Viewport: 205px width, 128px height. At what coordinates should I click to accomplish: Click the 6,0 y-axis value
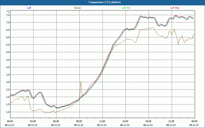[8, 37]
